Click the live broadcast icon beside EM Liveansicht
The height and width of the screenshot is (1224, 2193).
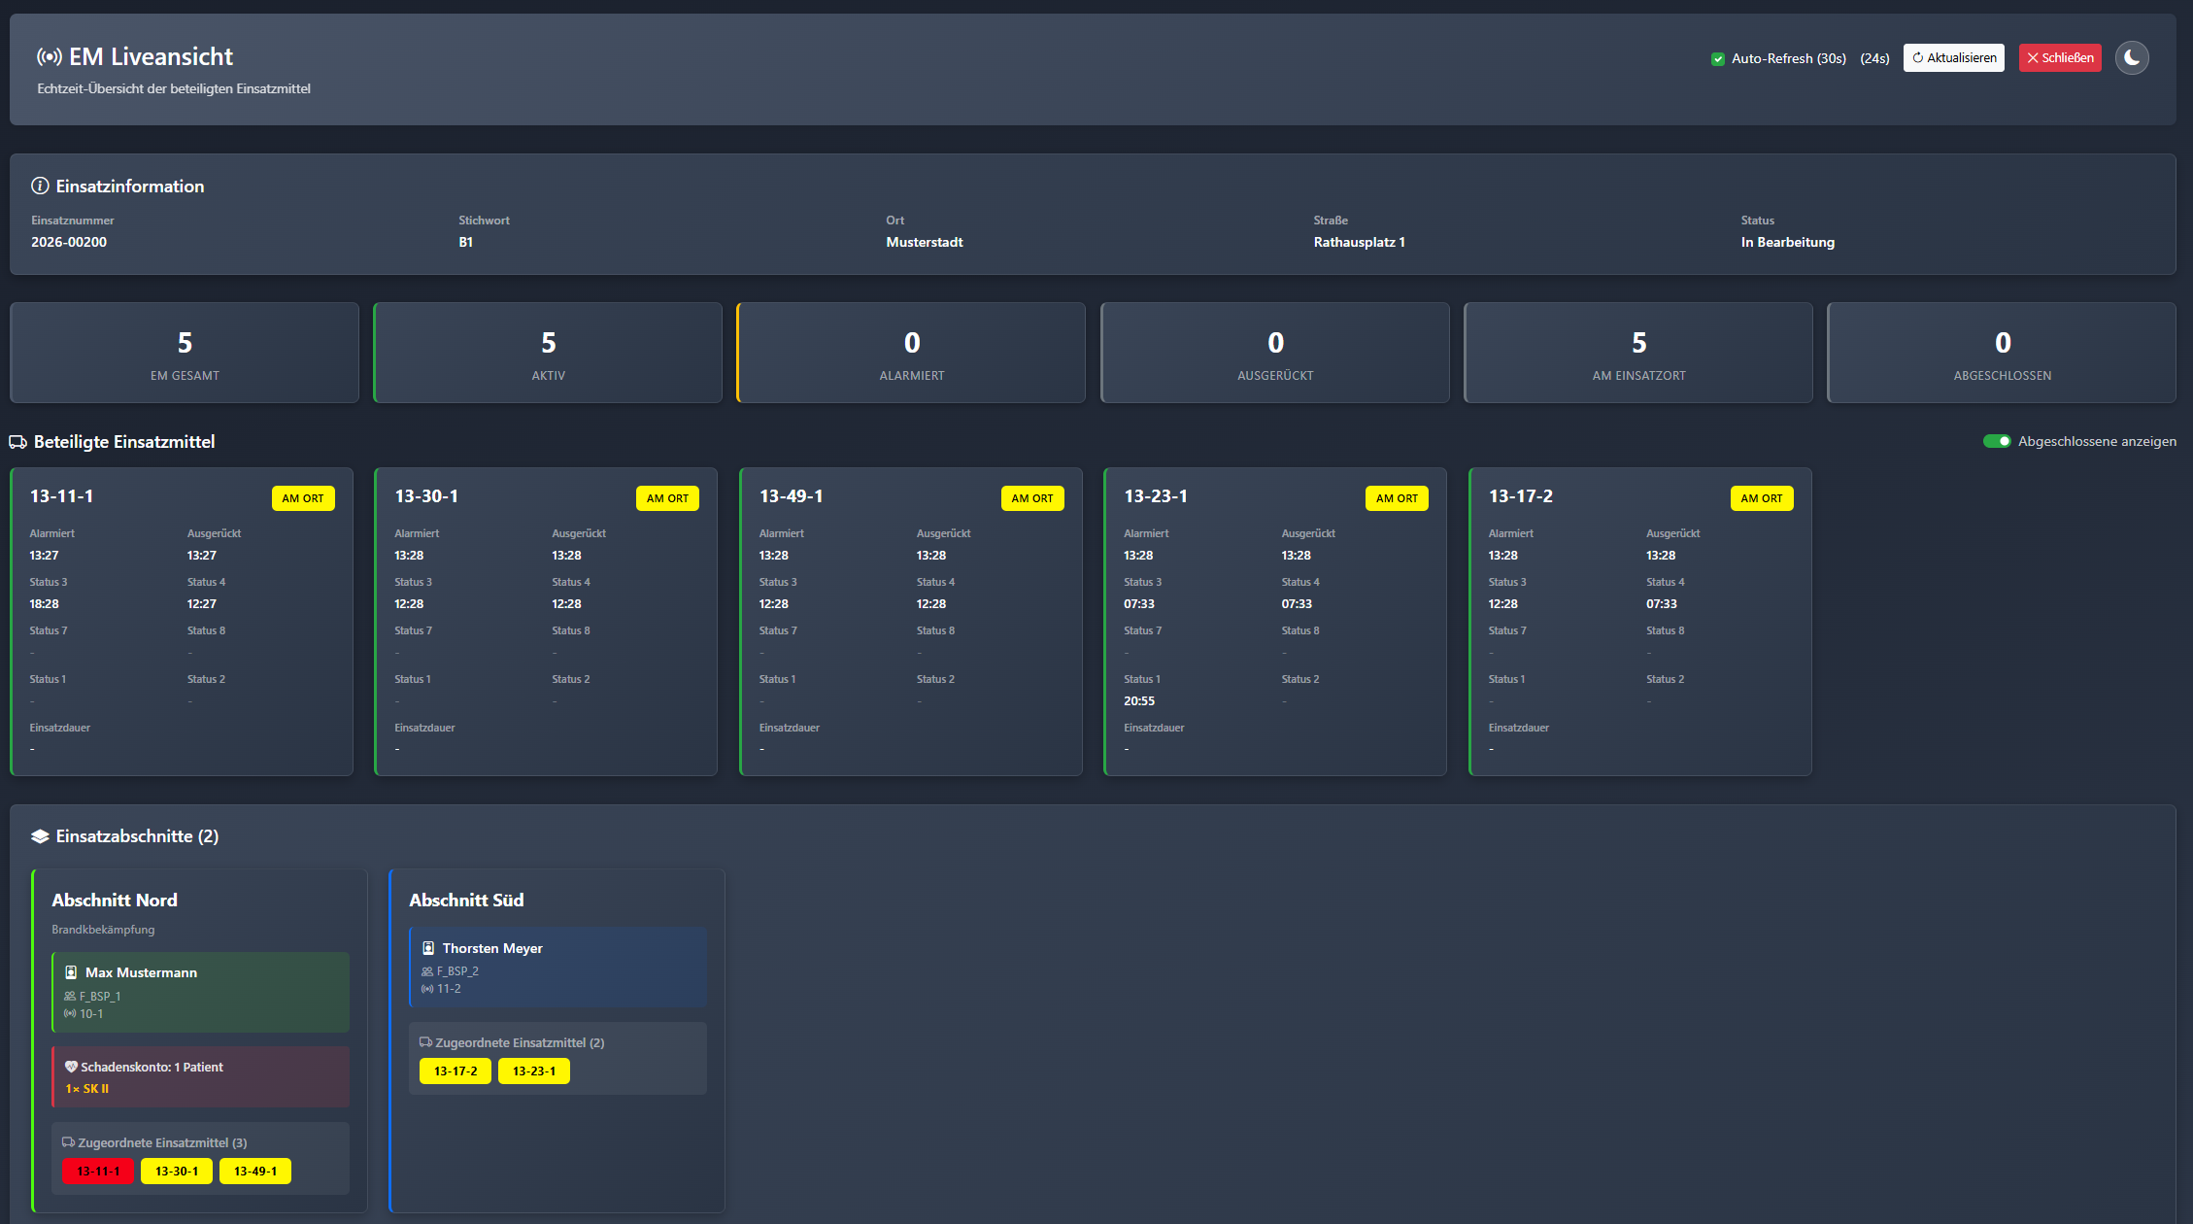click(x=50, y=57)
